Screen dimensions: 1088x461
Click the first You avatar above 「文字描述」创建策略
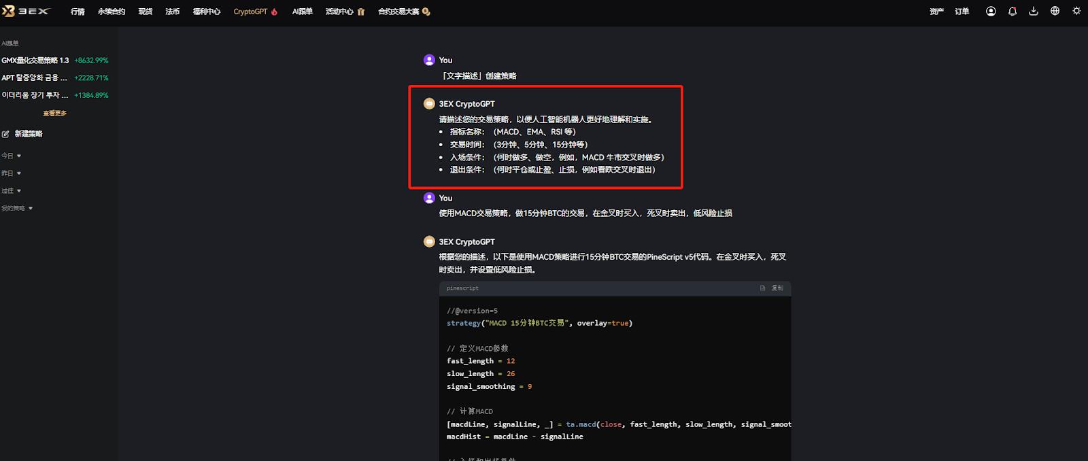[429, 60]
